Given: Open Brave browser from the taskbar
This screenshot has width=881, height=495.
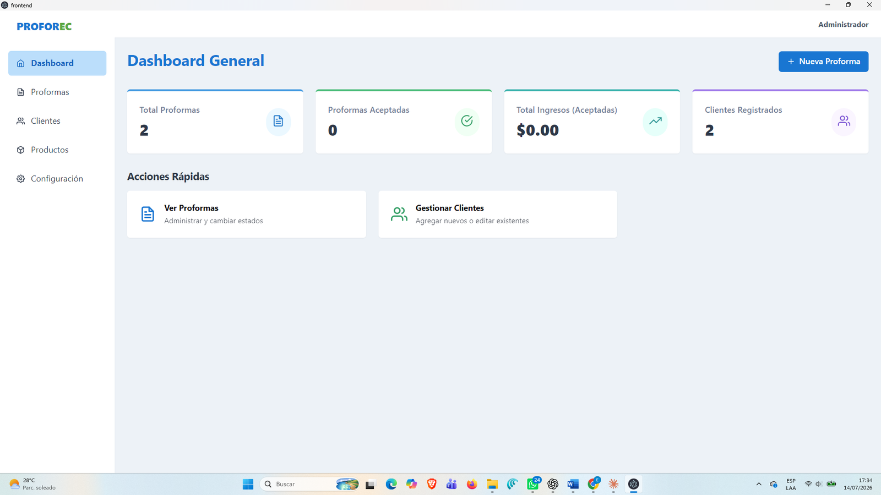Looking at the screenshot, I should click(432, 484).
